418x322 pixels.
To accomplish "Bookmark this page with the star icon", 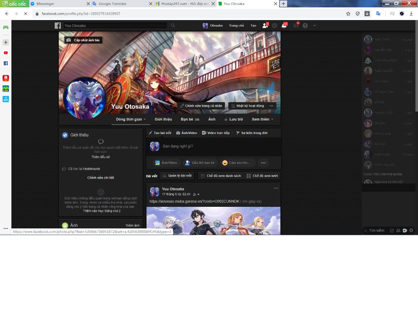I will [348, 13].
